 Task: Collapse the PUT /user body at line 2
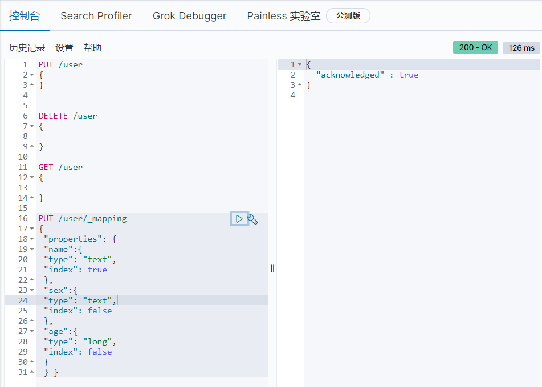31,74
